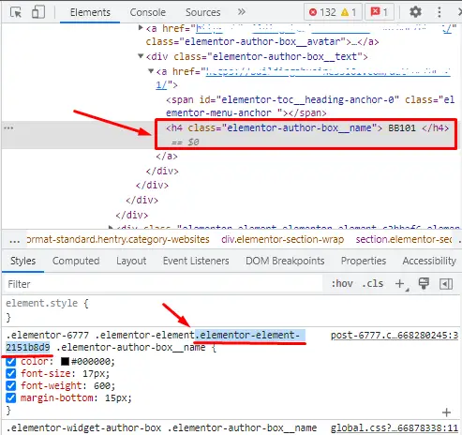Click the hentry.category-websites breadcrumb

pos(118,239)
